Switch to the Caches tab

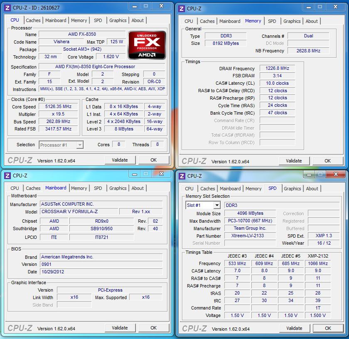pyautogui.click(x=33, y=20)
